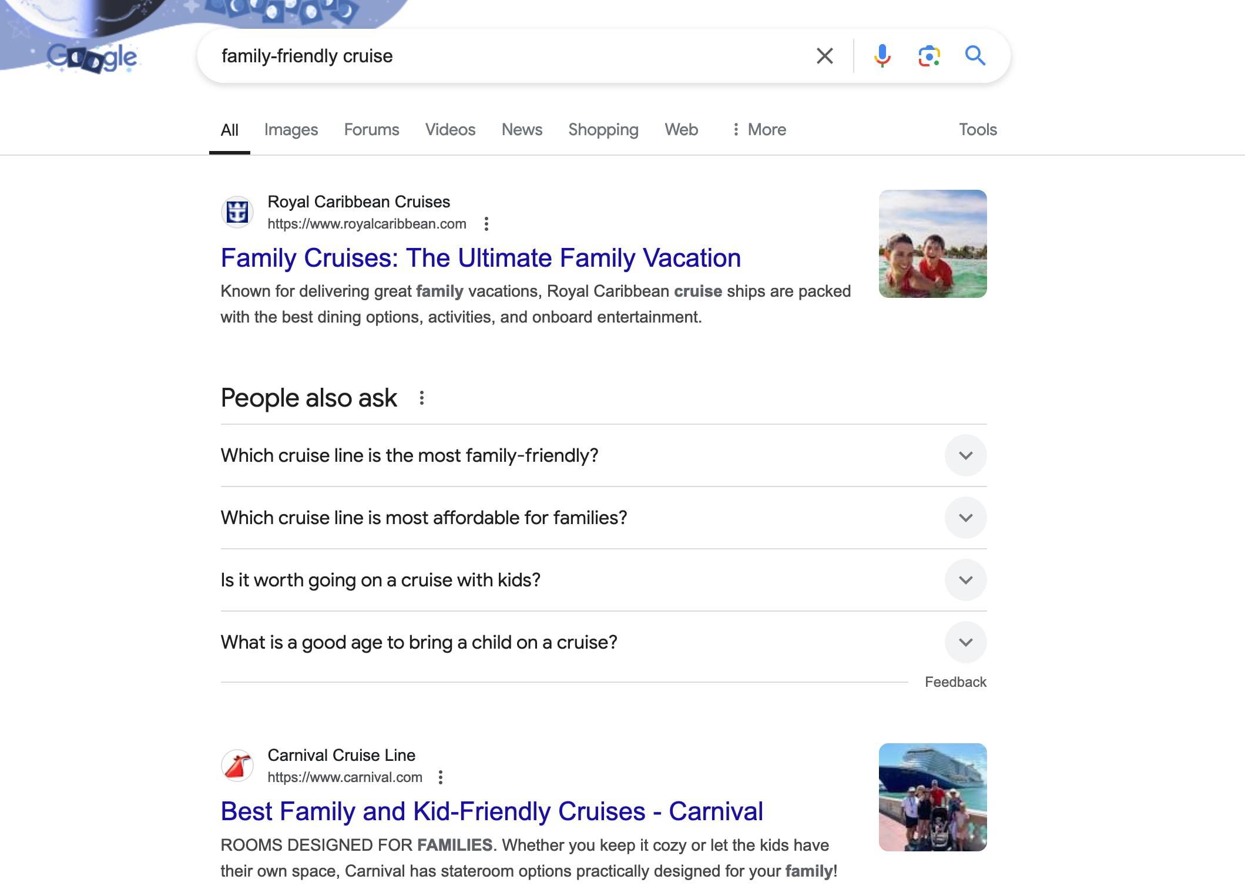Open Google Lens image search

point(928,56)
